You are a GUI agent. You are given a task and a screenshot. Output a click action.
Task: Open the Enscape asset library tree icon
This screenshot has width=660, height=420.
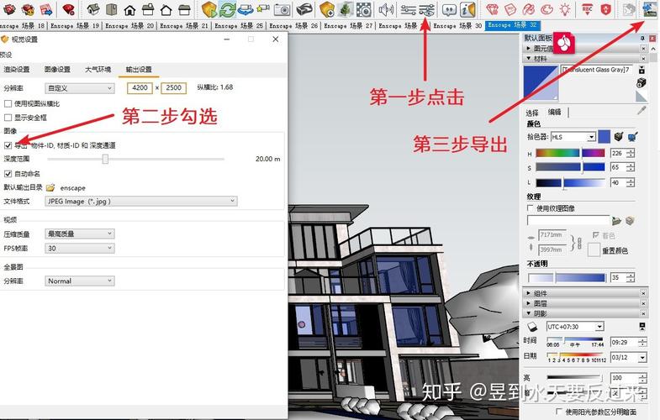[346, 9]
